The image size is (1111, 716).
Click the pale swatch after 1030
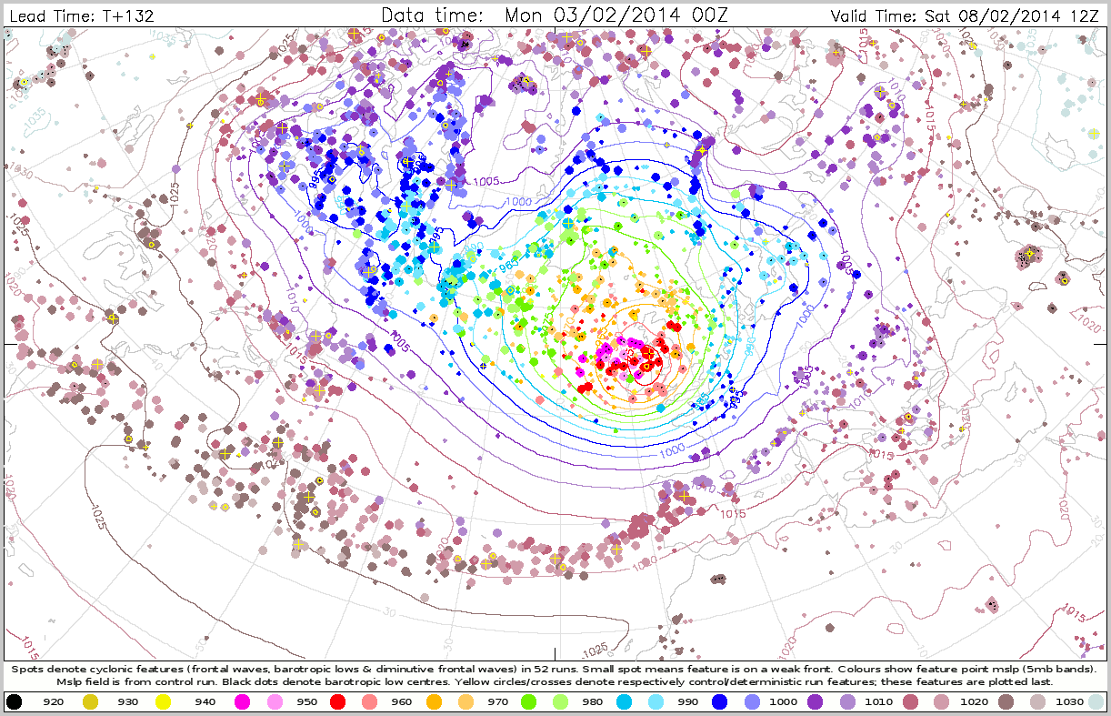(x=1096, y=701)
